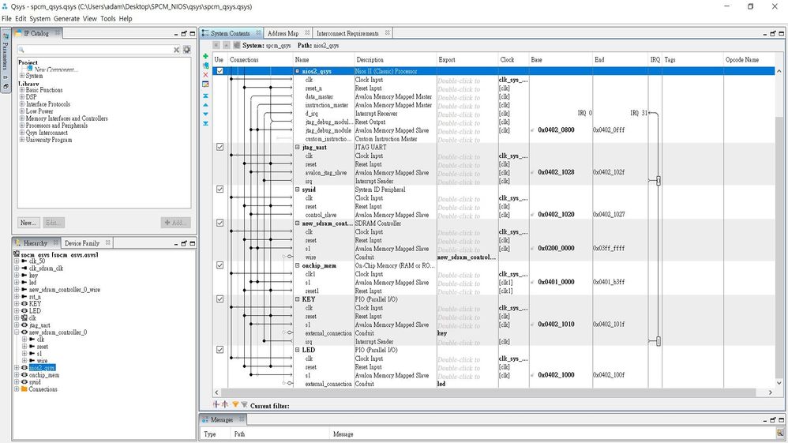788x443 pixels.
Task: Click the New... button in IP Catalog
Action: click(x=28, y=223)
